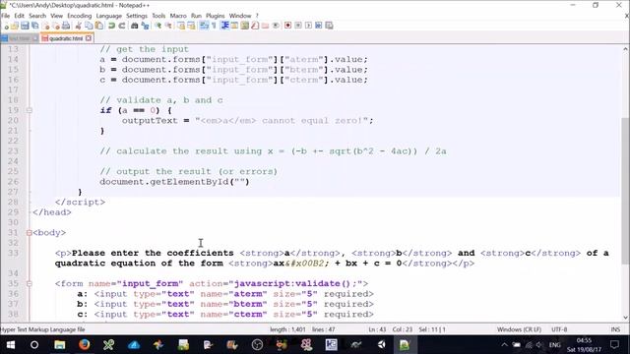Image resolution: width=630 pixels, height=354 pixels.
Task: Click Synchronize Vertical Scrolling icon
Action: [181, 26]
